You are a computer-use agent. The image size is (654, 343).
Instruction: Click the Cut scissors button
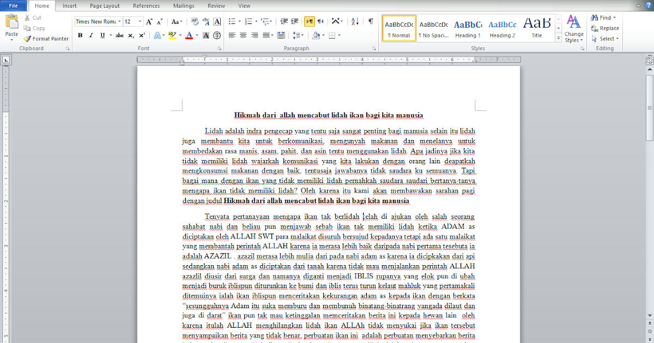point(33,18)
